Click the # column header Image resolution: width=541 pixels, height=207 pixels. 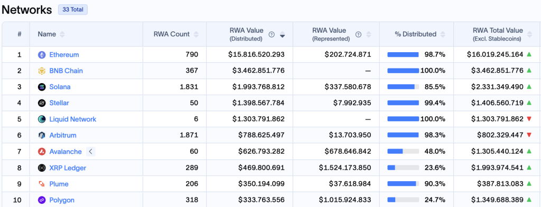[x=20, y=34]
